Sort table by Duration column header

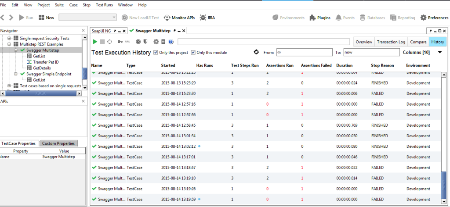tap(345, 65)
